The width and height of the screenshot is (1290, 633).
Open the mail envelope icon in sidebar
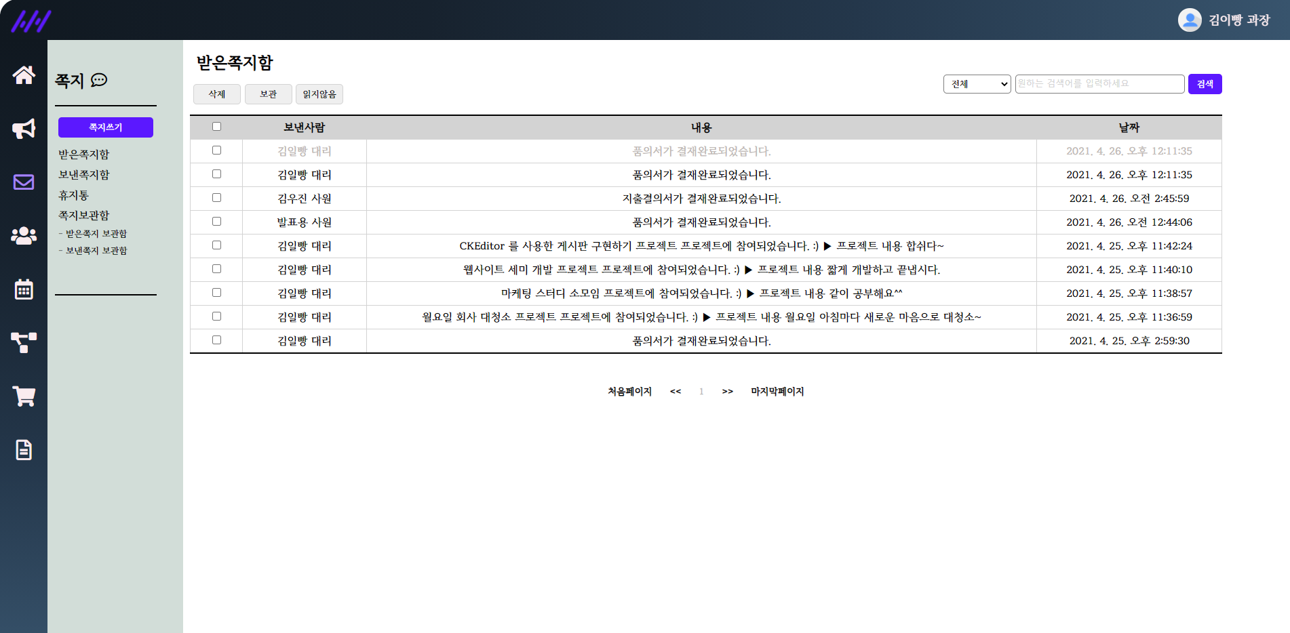24,182
